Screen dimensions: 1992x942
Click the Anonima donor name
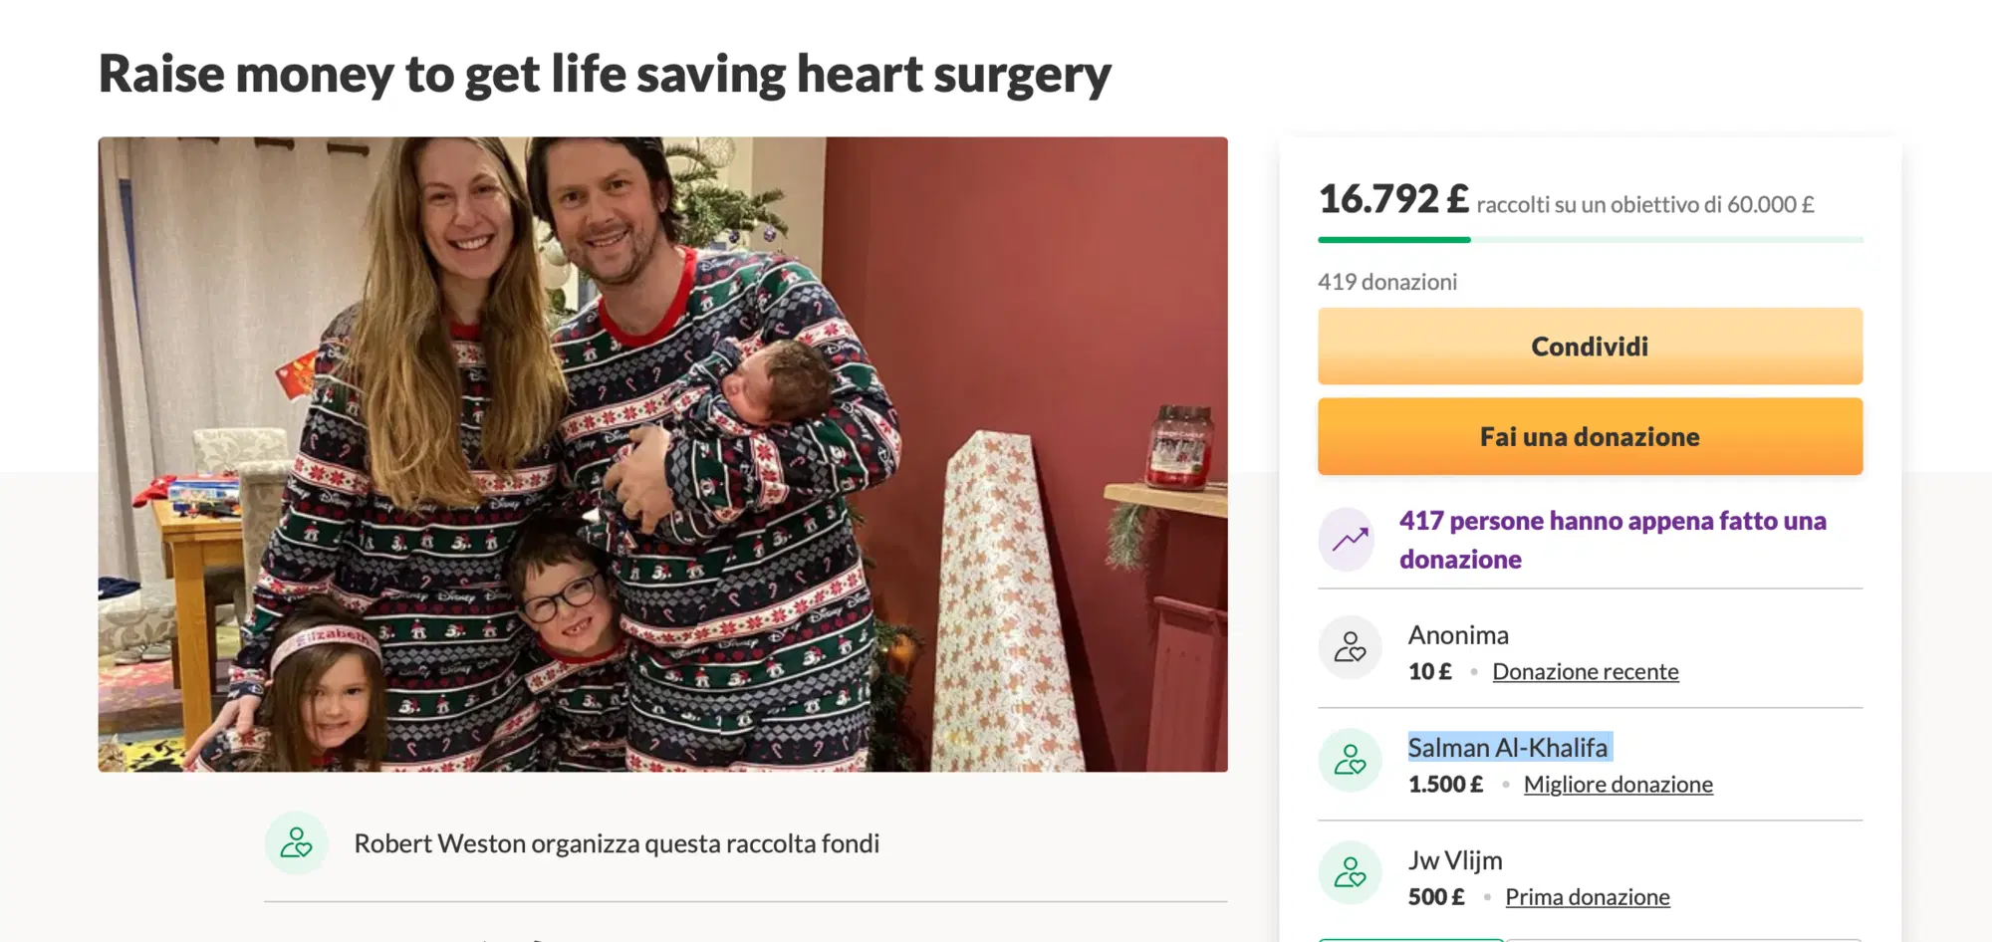point(1457,635)
